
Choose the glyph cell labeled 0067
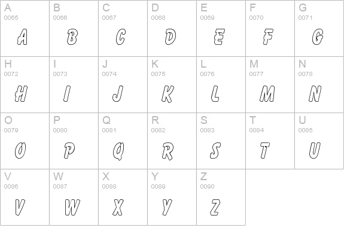tap(123, 28)
